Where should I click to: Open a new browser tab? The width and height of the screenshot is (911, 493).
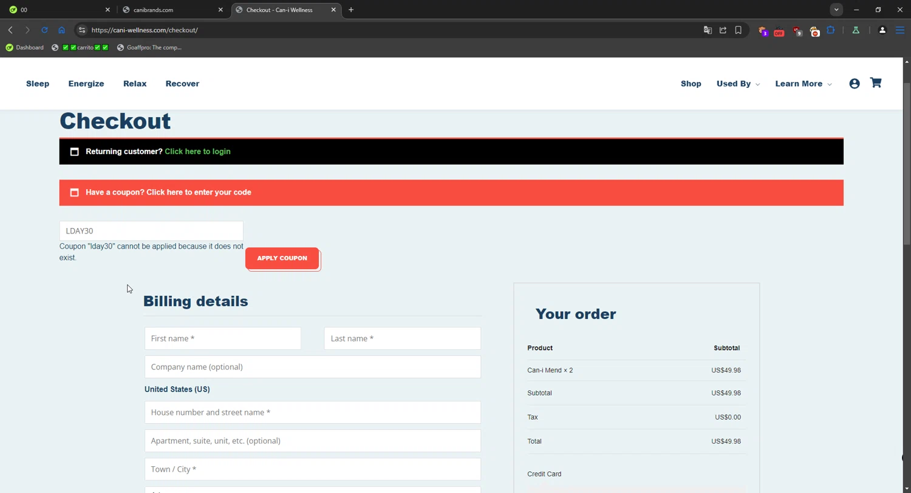(x=351, y=10)
